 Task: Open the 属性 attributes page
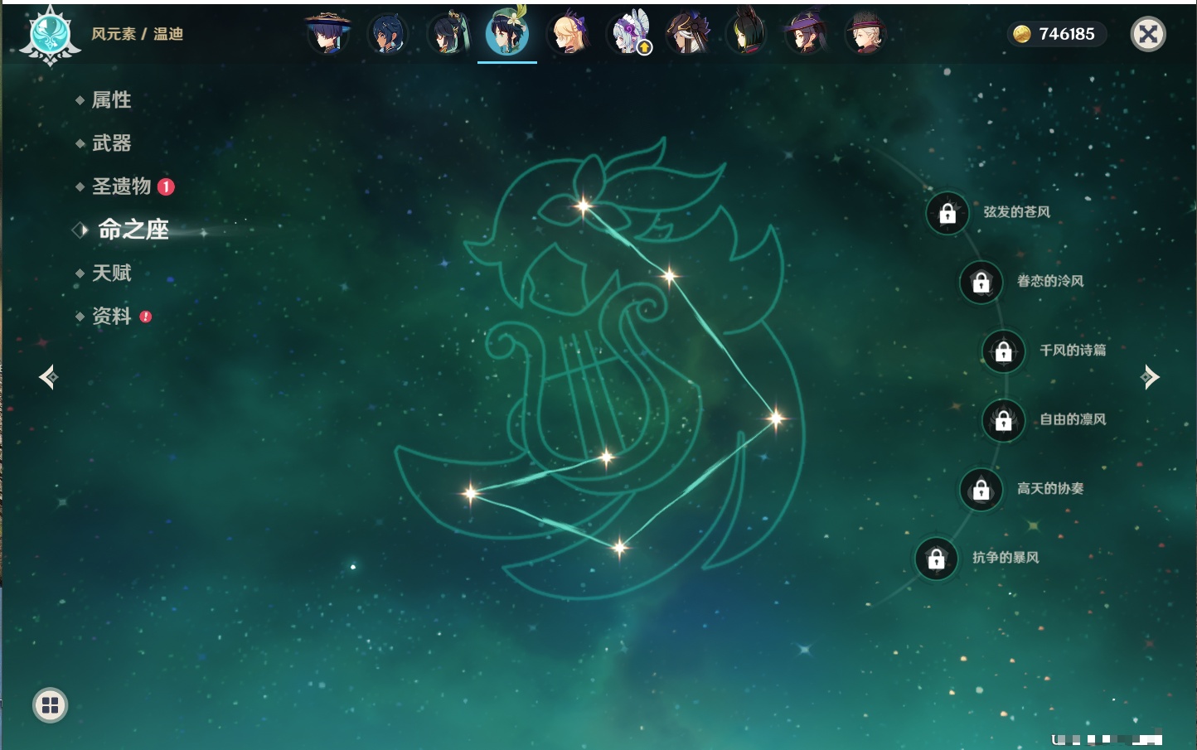111,100
